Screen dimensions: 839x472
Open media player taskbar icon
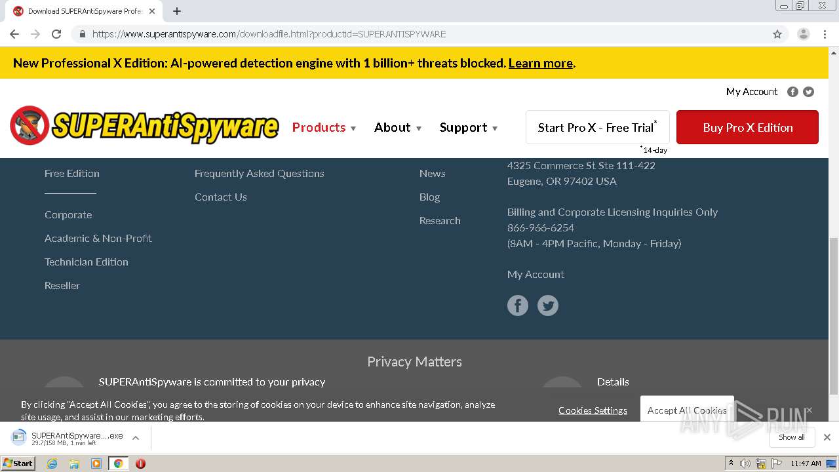pyautogui.click(x=96, y=463)
